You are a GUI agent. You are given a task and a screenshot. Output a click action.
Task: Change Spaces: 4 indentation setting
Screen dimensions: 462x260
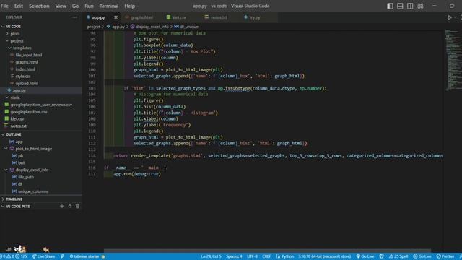[x=234, y=256]
